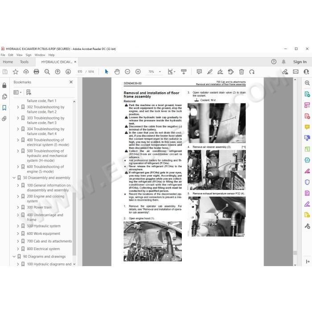This screenshot has height=312, width=312.
Task: Rotate the page with the rotate icon
Action: pos(252,72)
